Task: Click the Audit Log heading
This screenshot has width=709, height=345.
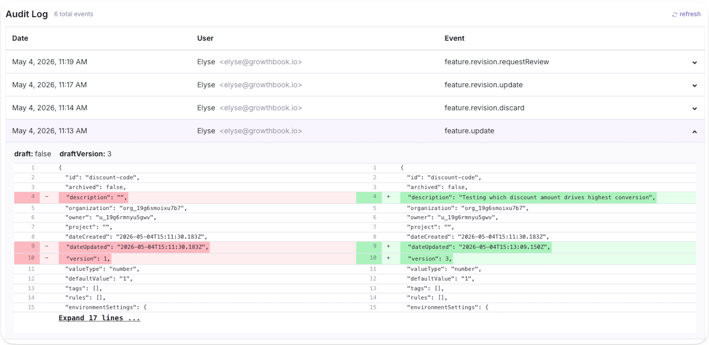Action: [27, 14]
